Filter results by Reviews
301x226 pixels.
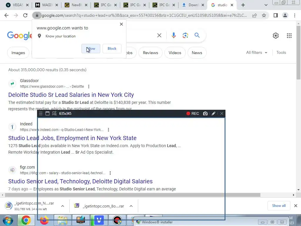[150, 53]
